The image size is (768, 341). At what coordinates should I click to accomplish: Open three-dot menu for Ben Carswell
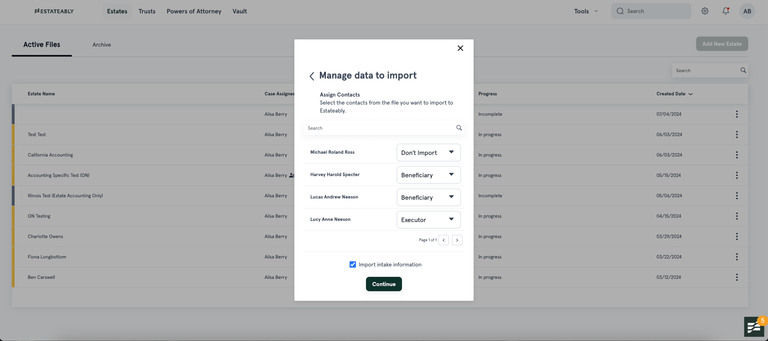(737, 277)
